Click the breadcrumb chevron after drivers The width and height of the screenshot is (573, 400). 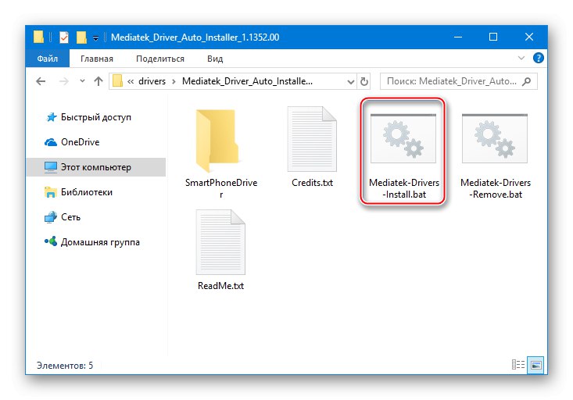pyautogui.click(x=174, y=81)
